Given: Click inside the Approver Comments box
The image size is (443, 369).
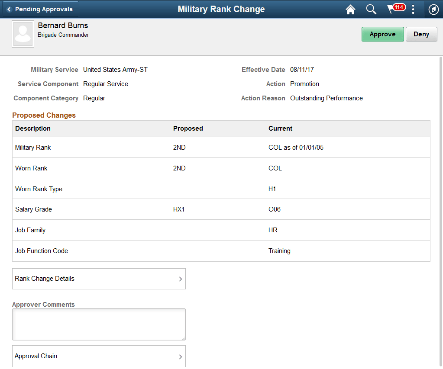Looking at the screenshot, I should pos(99,324).
